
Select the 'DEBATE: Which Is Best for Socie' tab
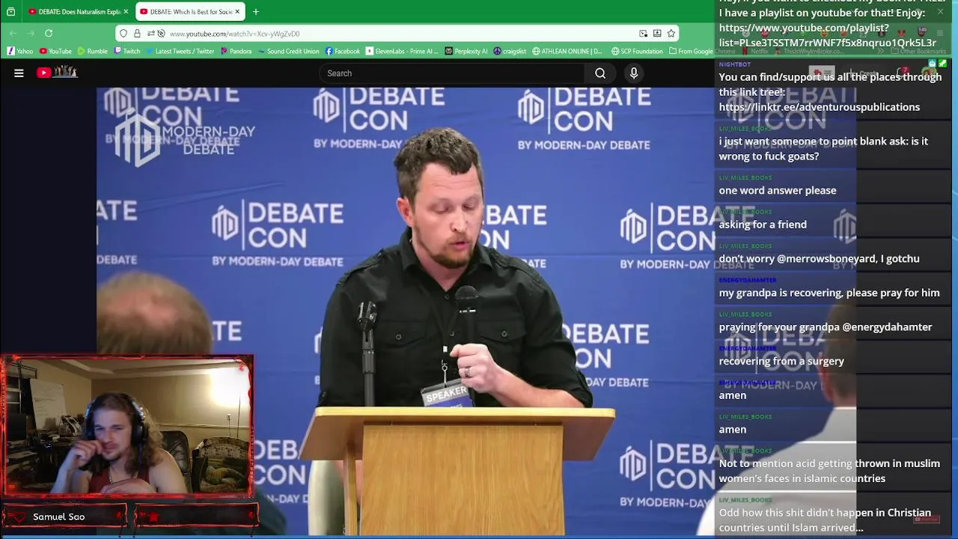pyautogui.click(x=189, y=12)
